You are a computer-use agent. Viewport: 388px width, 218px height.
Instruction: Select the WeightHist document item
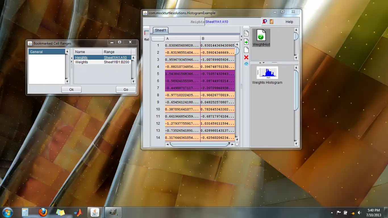tap(261, 38)
